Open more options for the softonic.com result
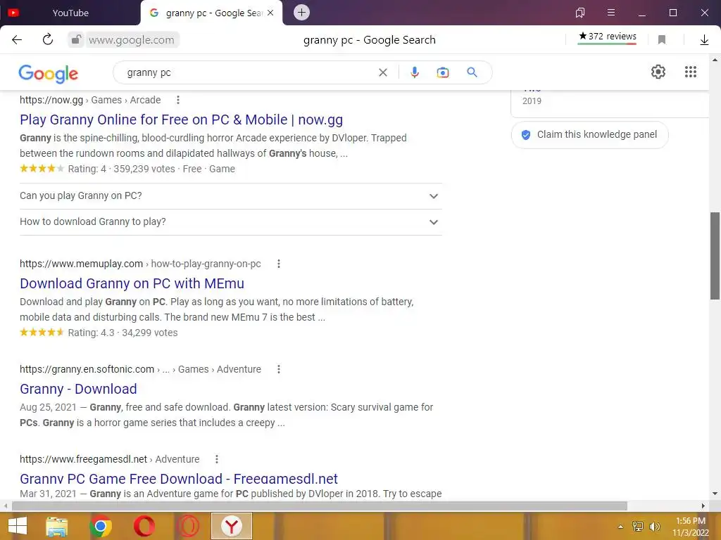 pos(279,370)
